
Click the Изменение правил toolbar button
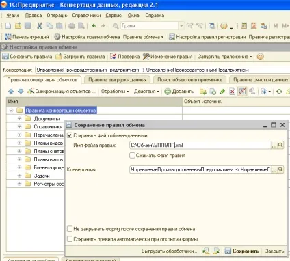pyautogui.click(x=168, y=57)
